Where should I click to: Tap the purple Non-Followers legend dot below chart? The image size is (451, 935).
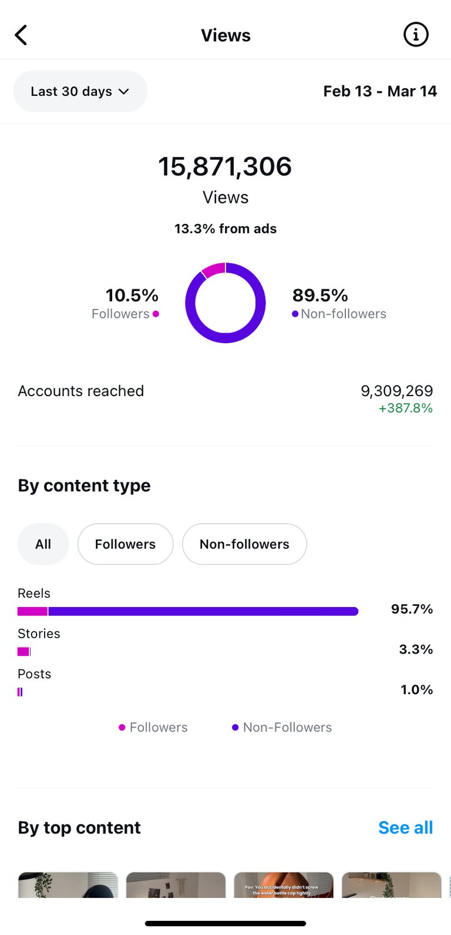(235, 728)
